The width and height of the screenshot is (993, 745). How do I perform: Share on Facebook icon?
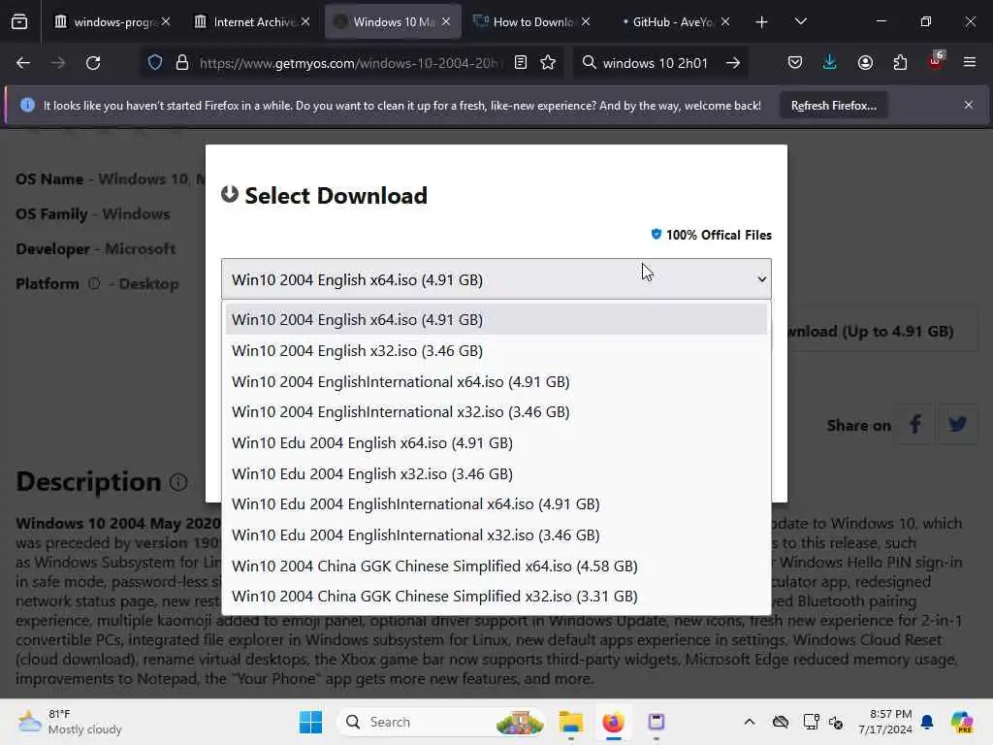click(x=915, y=425)
